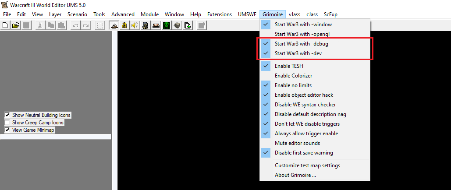Open a map via the folder icon
Image resolution: width=451 pixels, height=190 pixels.
[x=16, y=25]
